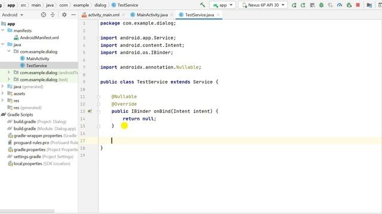
Task: Click the app breadcrumb in the navigation bar
Action: [x=11, y=5]
